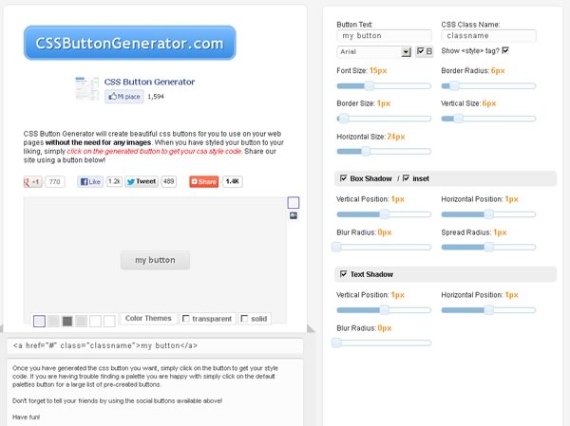Click the red Share button
570x426 pixels.
[x=204, y=181]
